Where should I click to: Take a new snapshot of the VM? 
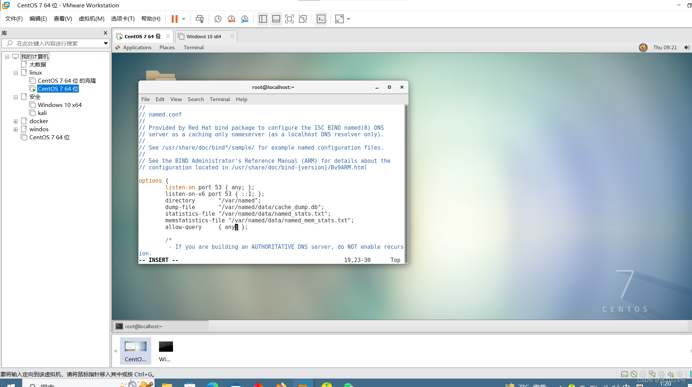(x=218, y=19)
